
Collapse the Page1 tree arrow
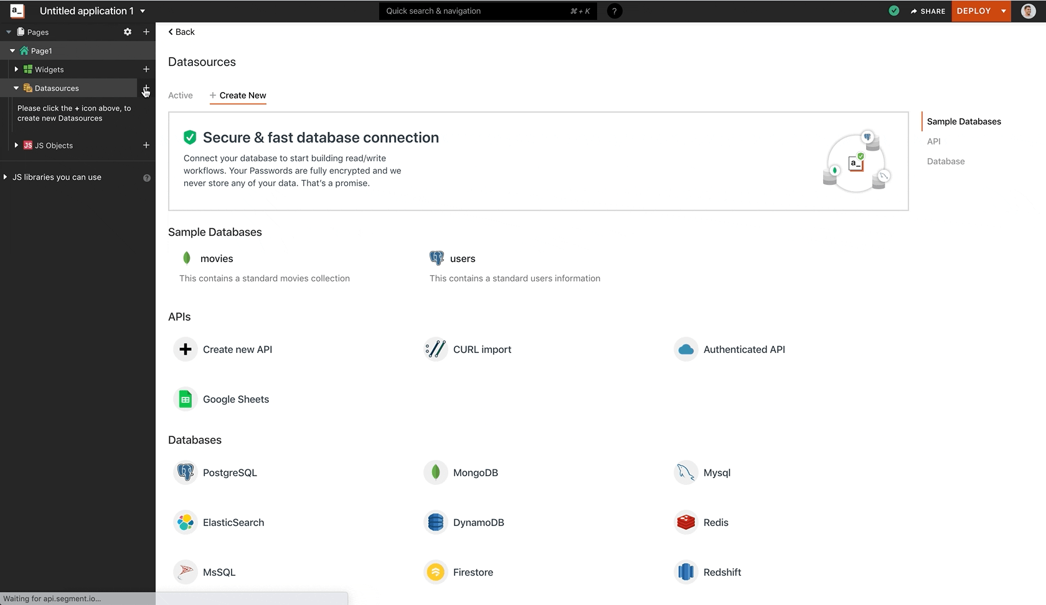(12, 50)
